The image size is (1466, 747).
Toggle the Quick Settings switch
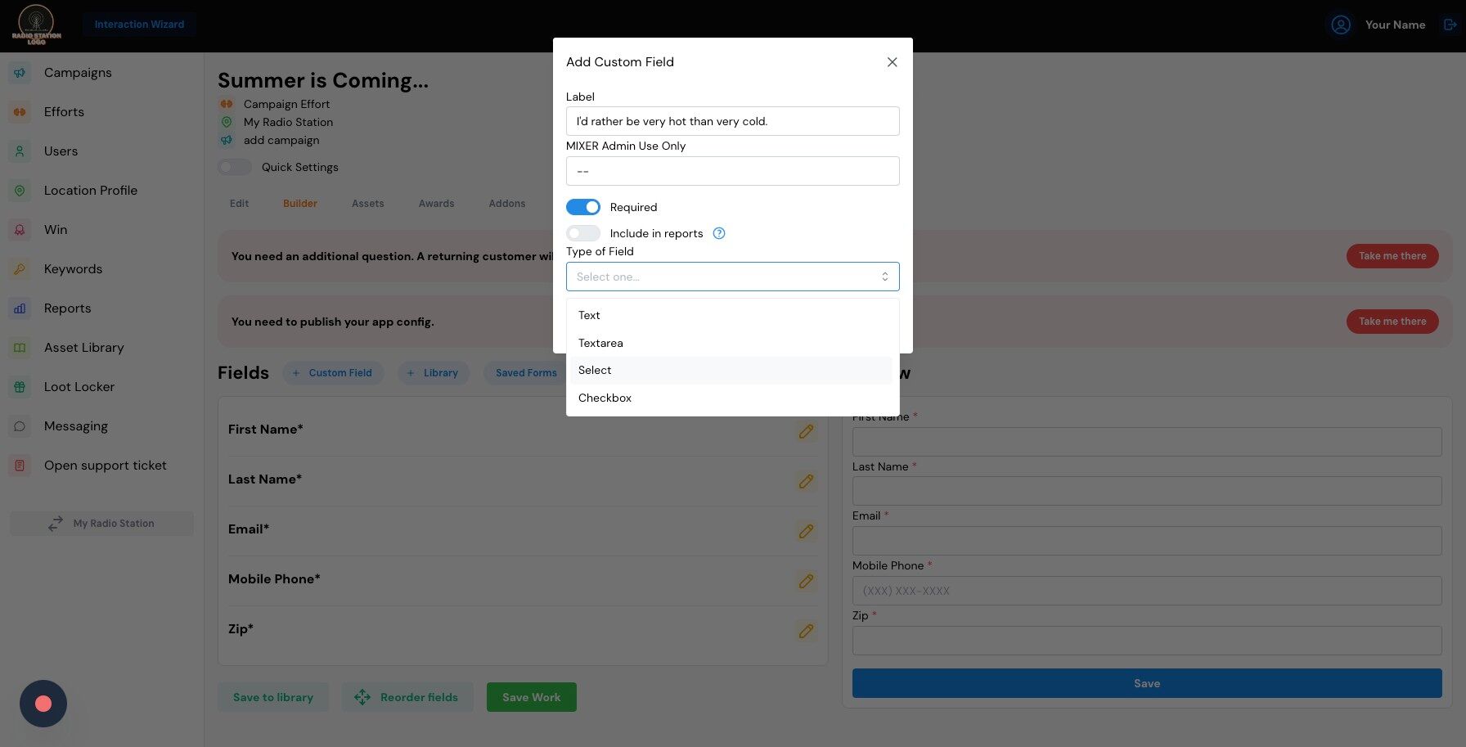[x=235, y=167]
